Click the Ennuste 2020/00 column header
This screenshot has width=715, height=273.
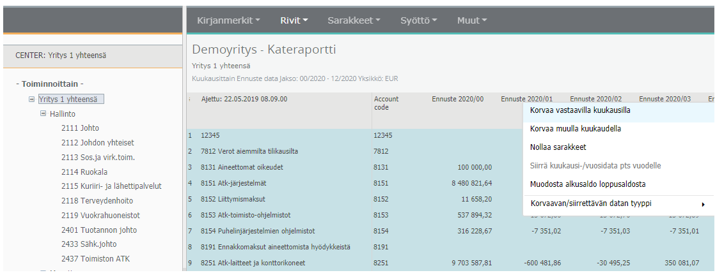coord(458,100)
